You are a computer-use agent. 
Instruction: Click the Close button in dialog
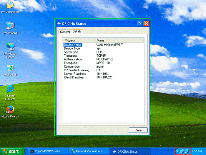[138, 130]
